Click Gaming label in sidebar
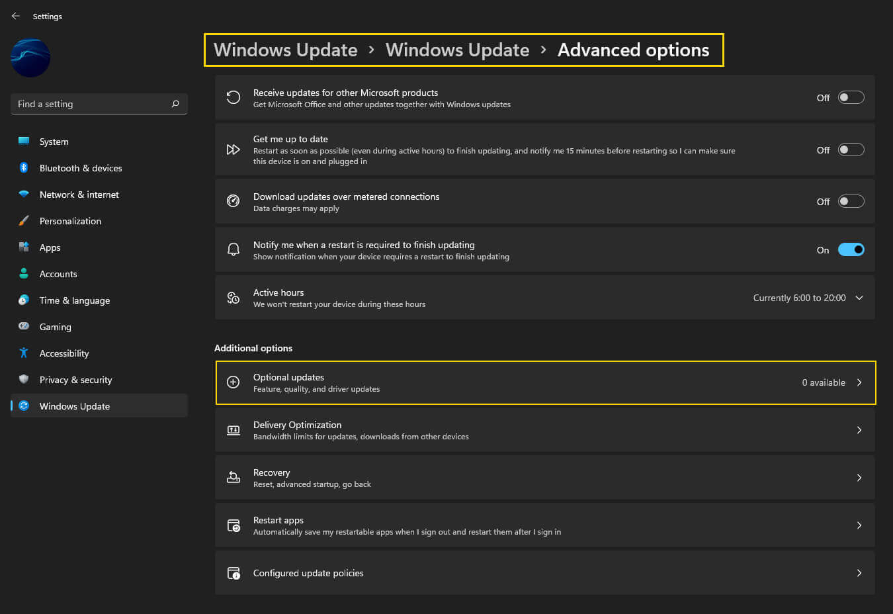 coord(55,327)
